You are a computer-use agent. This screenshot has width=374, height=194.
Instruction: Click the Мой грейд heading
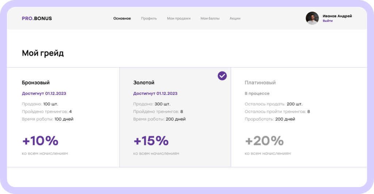(43, 53)
